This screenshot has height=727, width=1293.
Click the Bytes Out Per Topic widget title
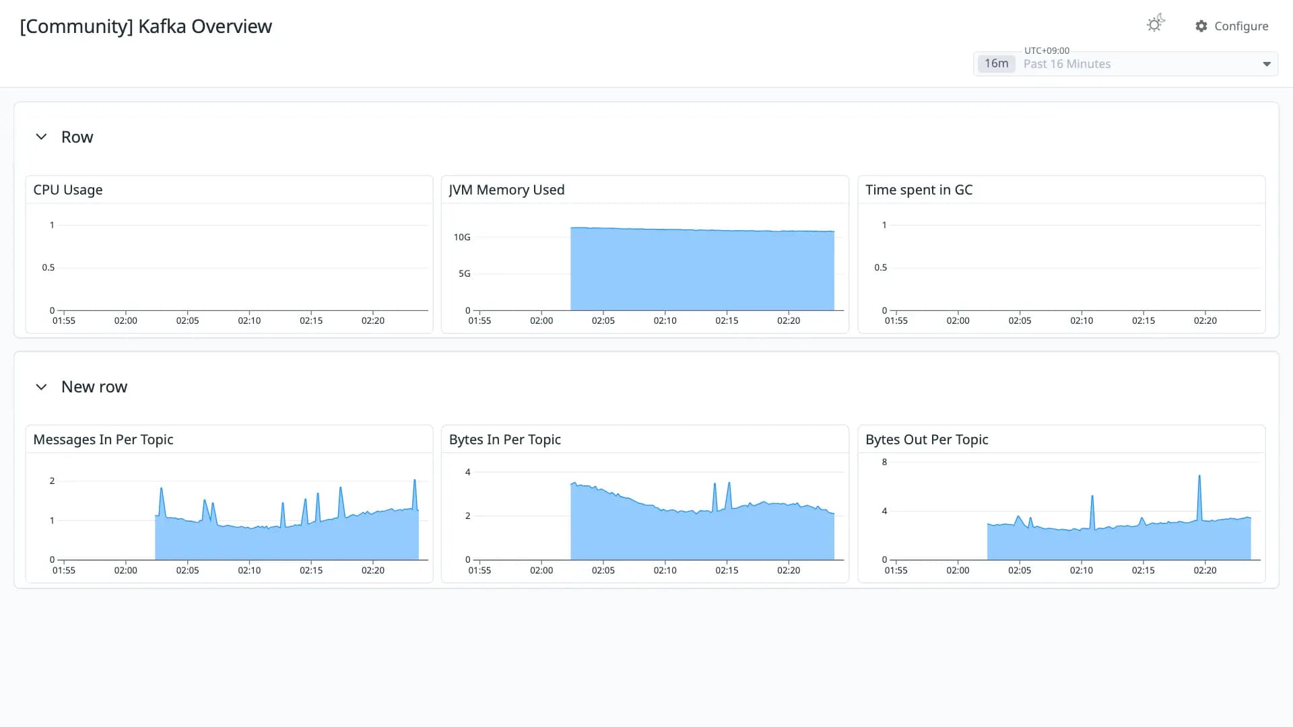coord(927,440)
